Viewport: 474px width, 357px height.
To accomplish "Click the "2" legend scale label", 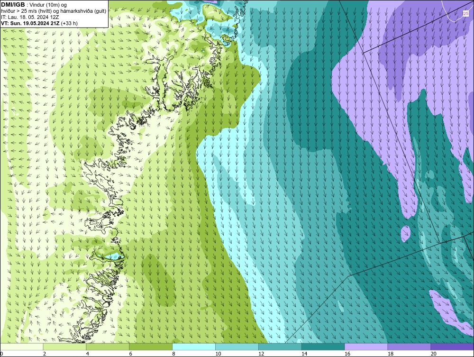I will pyautogui.click(x=45, y=354).
